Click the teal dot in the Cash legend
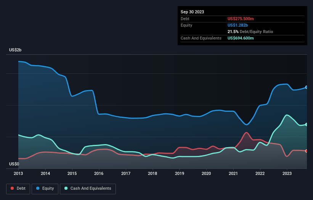Screen dimensions: 313x200 pyautogui.click(x=66, y=189)
